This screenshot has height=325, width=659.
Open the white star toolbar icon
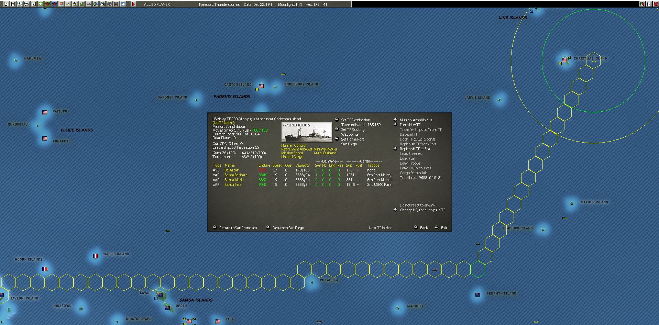tap(41, 4)
